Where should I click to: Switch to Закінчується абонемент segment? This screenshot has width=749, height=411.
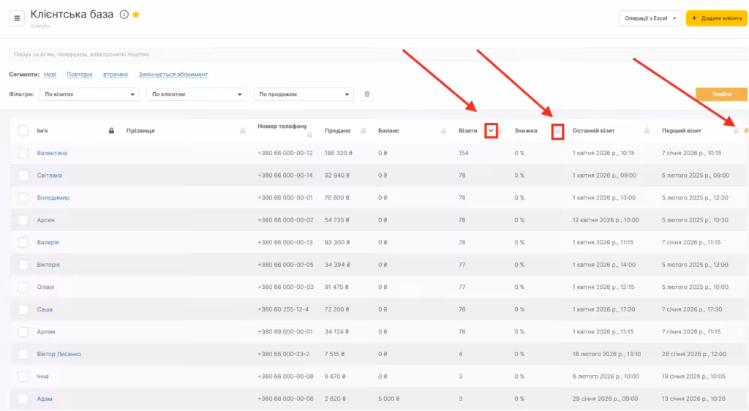[x=173, y=75]
